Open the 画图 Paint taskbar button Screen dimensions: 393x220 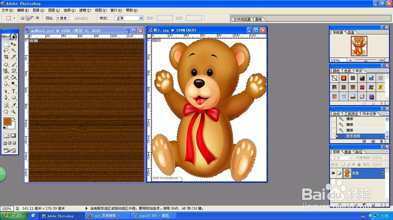click(154, 216)
